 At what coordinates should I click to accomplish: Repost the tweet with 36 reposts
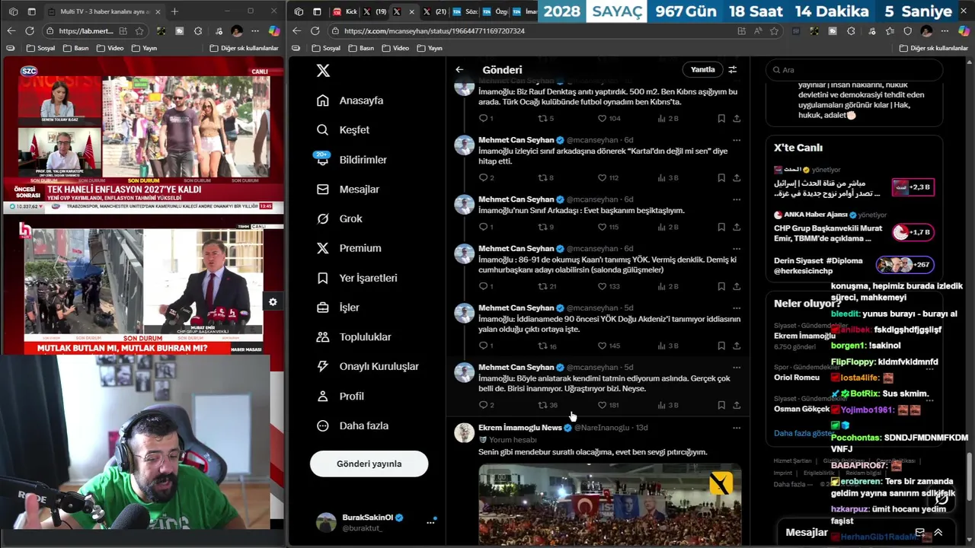(543, 405)
